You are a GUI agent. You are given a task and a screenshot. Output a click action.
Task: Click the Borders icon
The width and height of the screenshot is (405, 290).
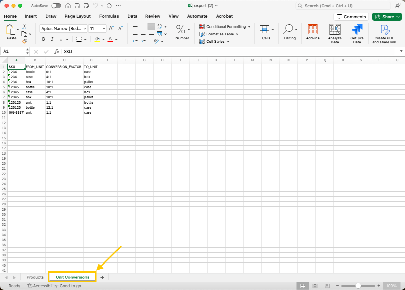click(x=79, y=39)
